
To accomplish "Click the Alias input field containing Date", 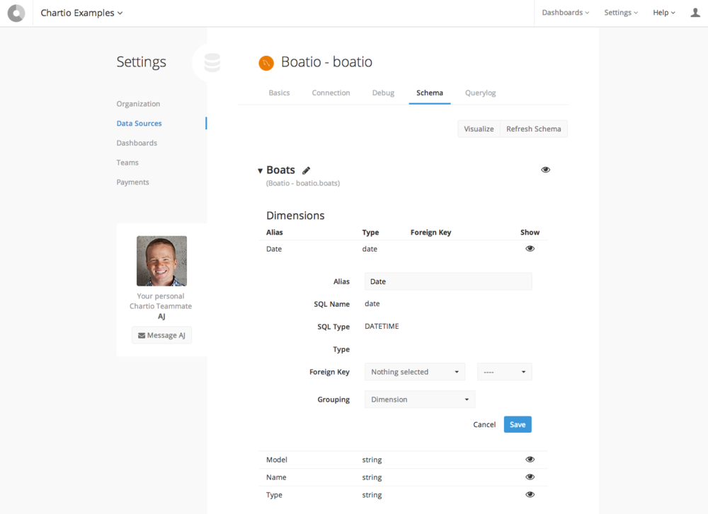I will point(448,282).
